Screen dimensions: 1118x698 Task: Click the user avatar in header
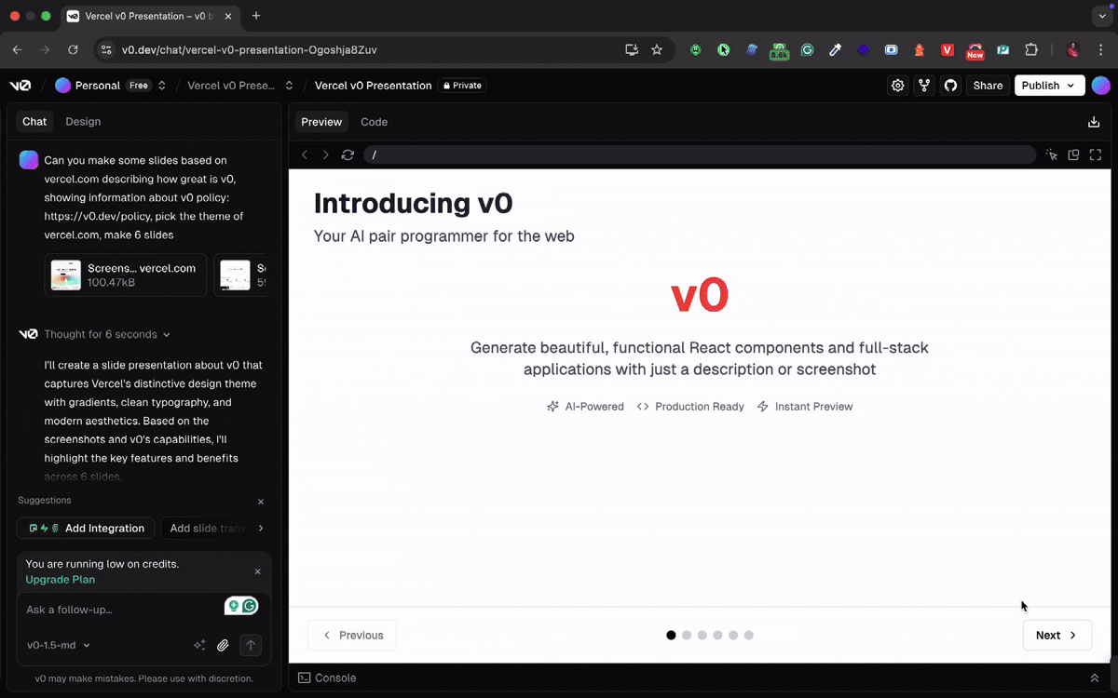1100,86
